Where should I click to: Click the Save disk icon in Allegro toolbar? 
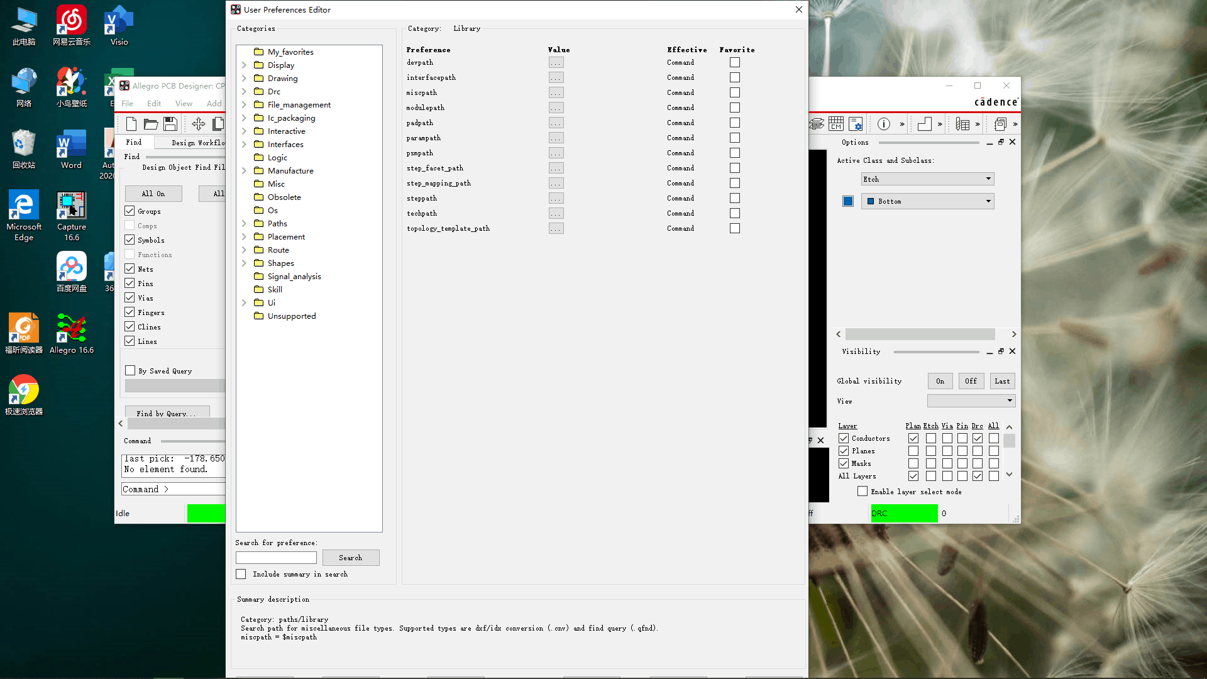pyautogui.click(x=170, y=124)
